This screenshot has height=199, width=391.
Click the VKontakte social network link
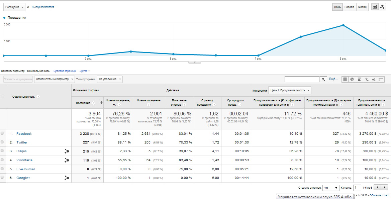24,160
